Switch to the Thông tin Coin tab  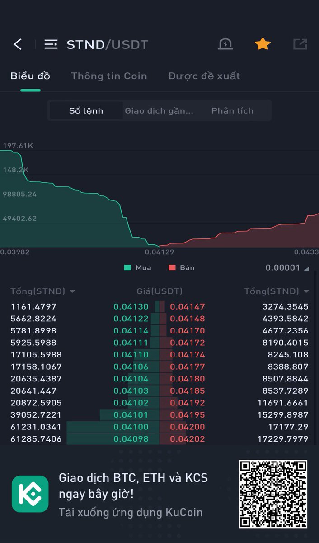coord(109,76)
